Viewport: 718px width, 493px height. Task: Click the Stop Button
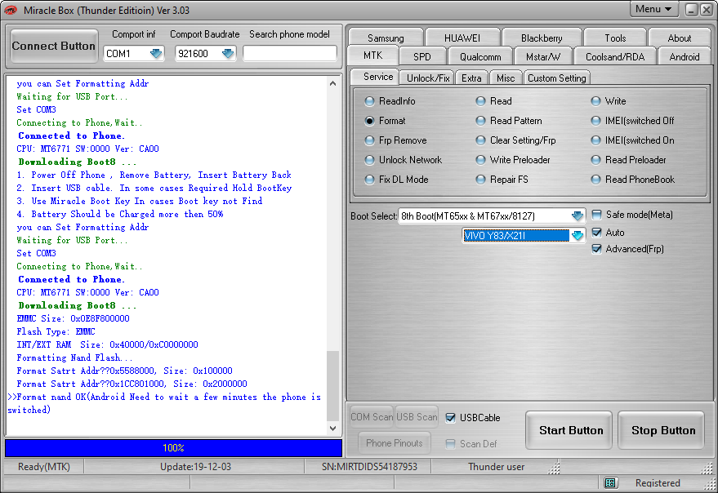tap(662, 430)
